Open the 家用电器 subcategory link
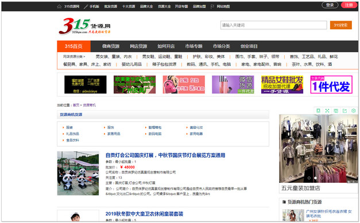This screenshot has height=223, width=360. coord(196,134)
